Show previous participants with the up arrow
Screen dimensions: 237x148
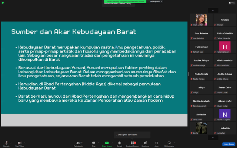(213, 10)
